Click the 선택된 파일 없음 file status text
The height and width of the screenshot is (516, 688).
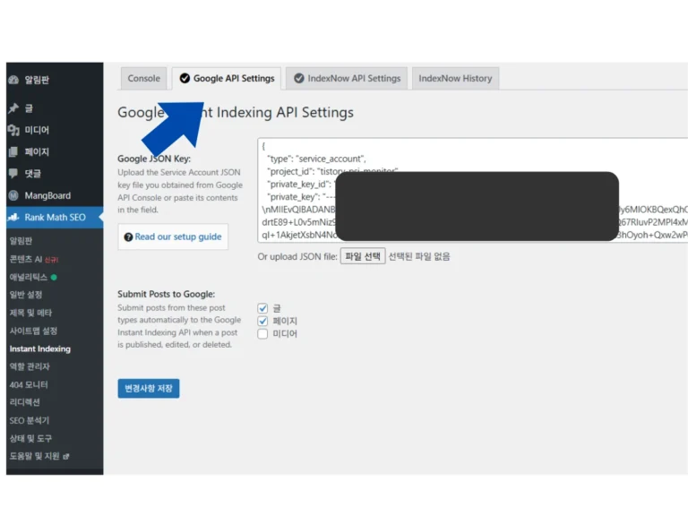[x=419, y=256]
